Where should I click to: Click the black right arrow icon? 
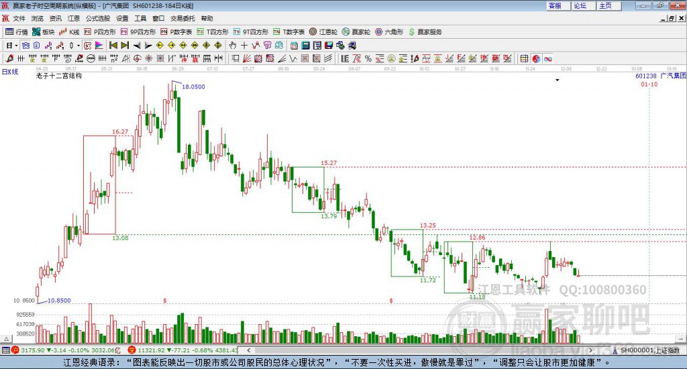point(148,46)
